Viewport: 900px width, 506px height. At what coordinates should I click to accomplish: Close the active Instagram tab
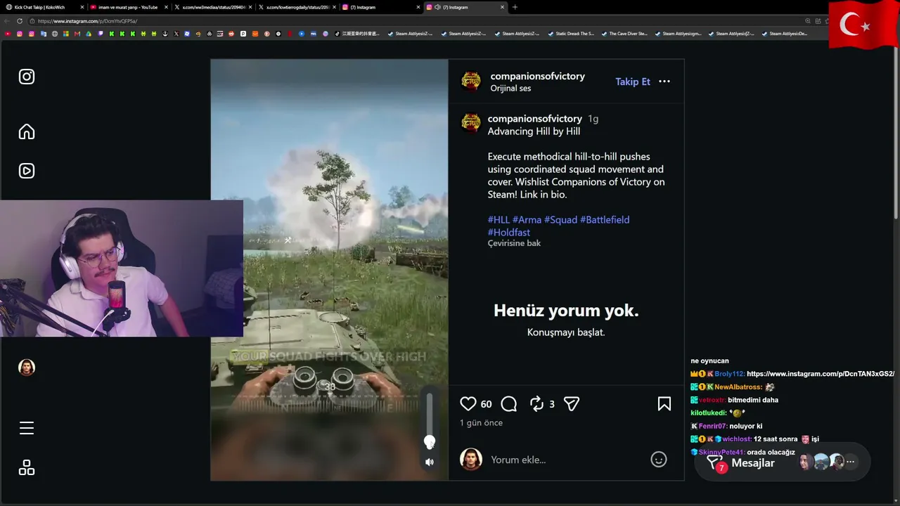tap(503, 7)
